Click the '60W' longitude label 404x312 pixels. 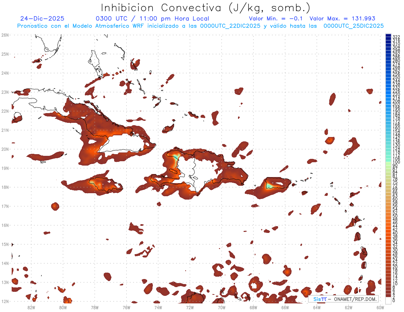point(380,307)
